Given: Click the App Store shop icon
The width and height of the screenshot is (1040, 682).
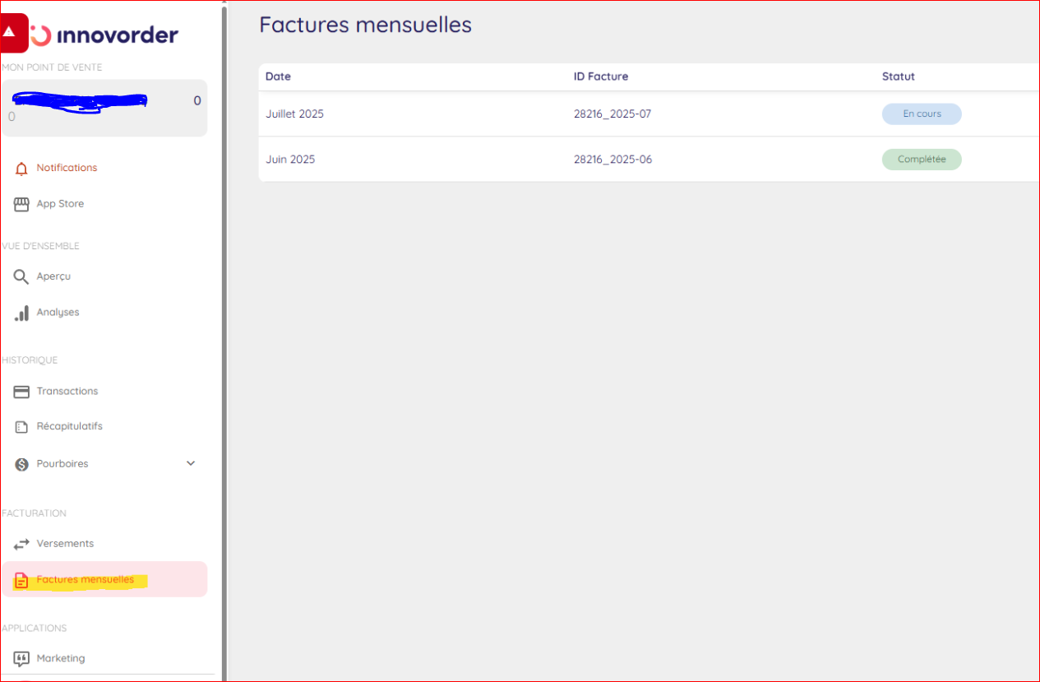Looking at the screenshot, I should (x=21, y=204).
